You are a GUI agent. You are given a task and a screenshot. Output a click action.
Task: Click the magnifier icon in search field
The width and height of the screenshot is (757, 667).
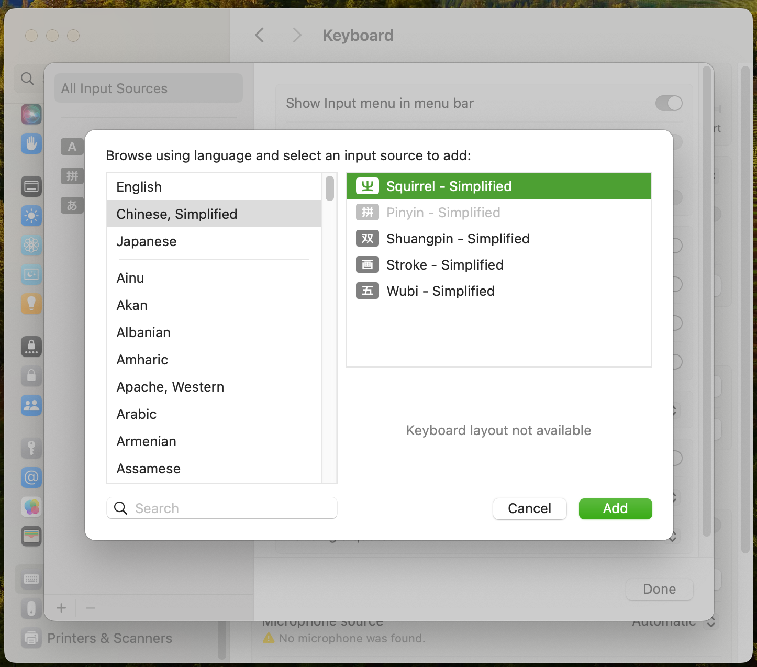(x=121, y=508)
